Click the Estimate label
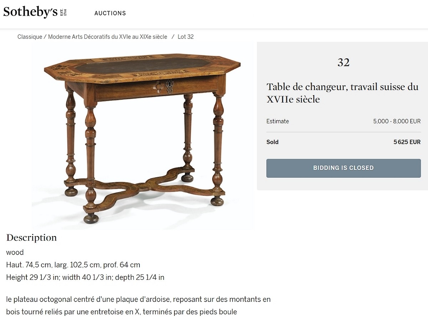Viewport: 428px width, 319px height. click(277, 121)
